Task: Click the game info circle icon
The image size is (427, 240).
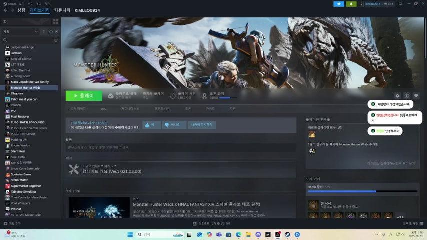Action: 407,96
